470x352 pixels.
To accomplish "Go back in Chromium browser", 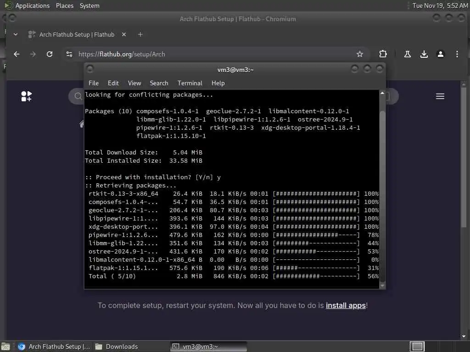I will pyautogui.click(x=17, y=54).
